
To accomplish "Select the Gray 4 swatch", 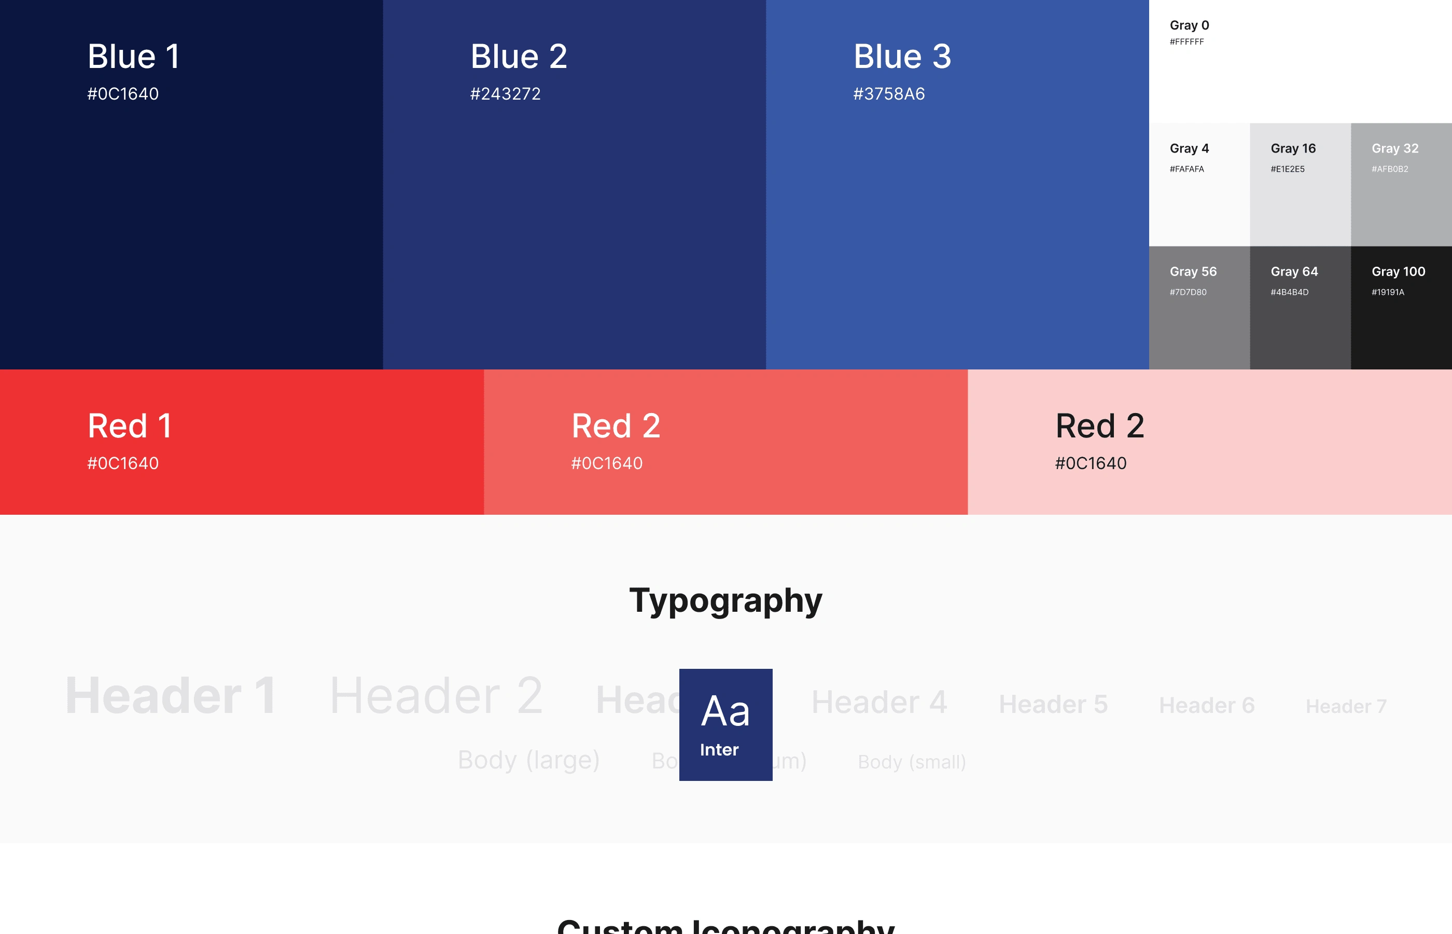I will [1199, 184].
